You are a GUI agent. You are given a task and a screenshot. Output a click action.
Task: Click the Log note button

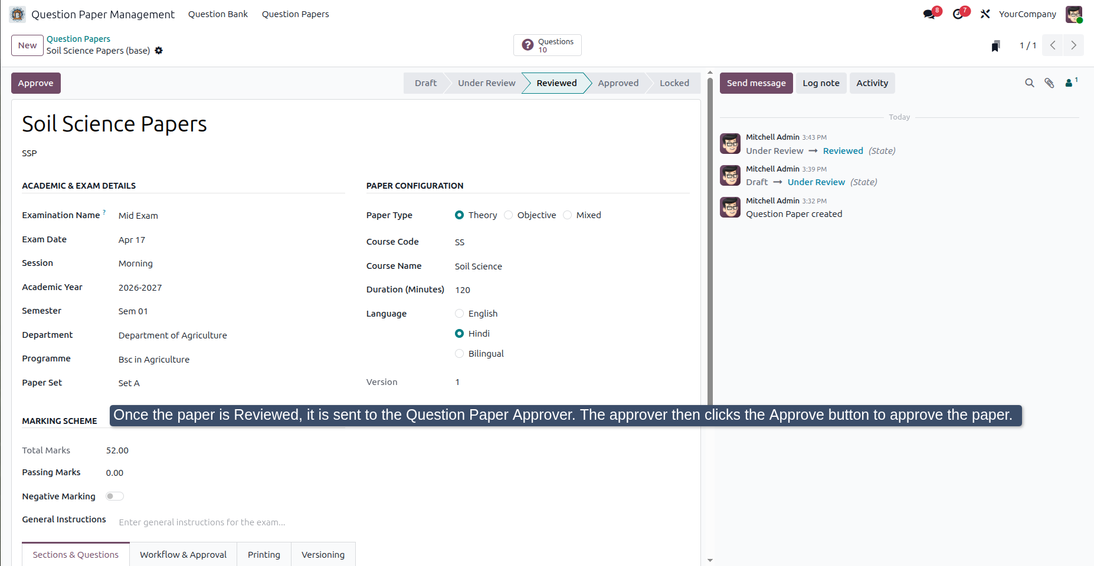[821, 83]
